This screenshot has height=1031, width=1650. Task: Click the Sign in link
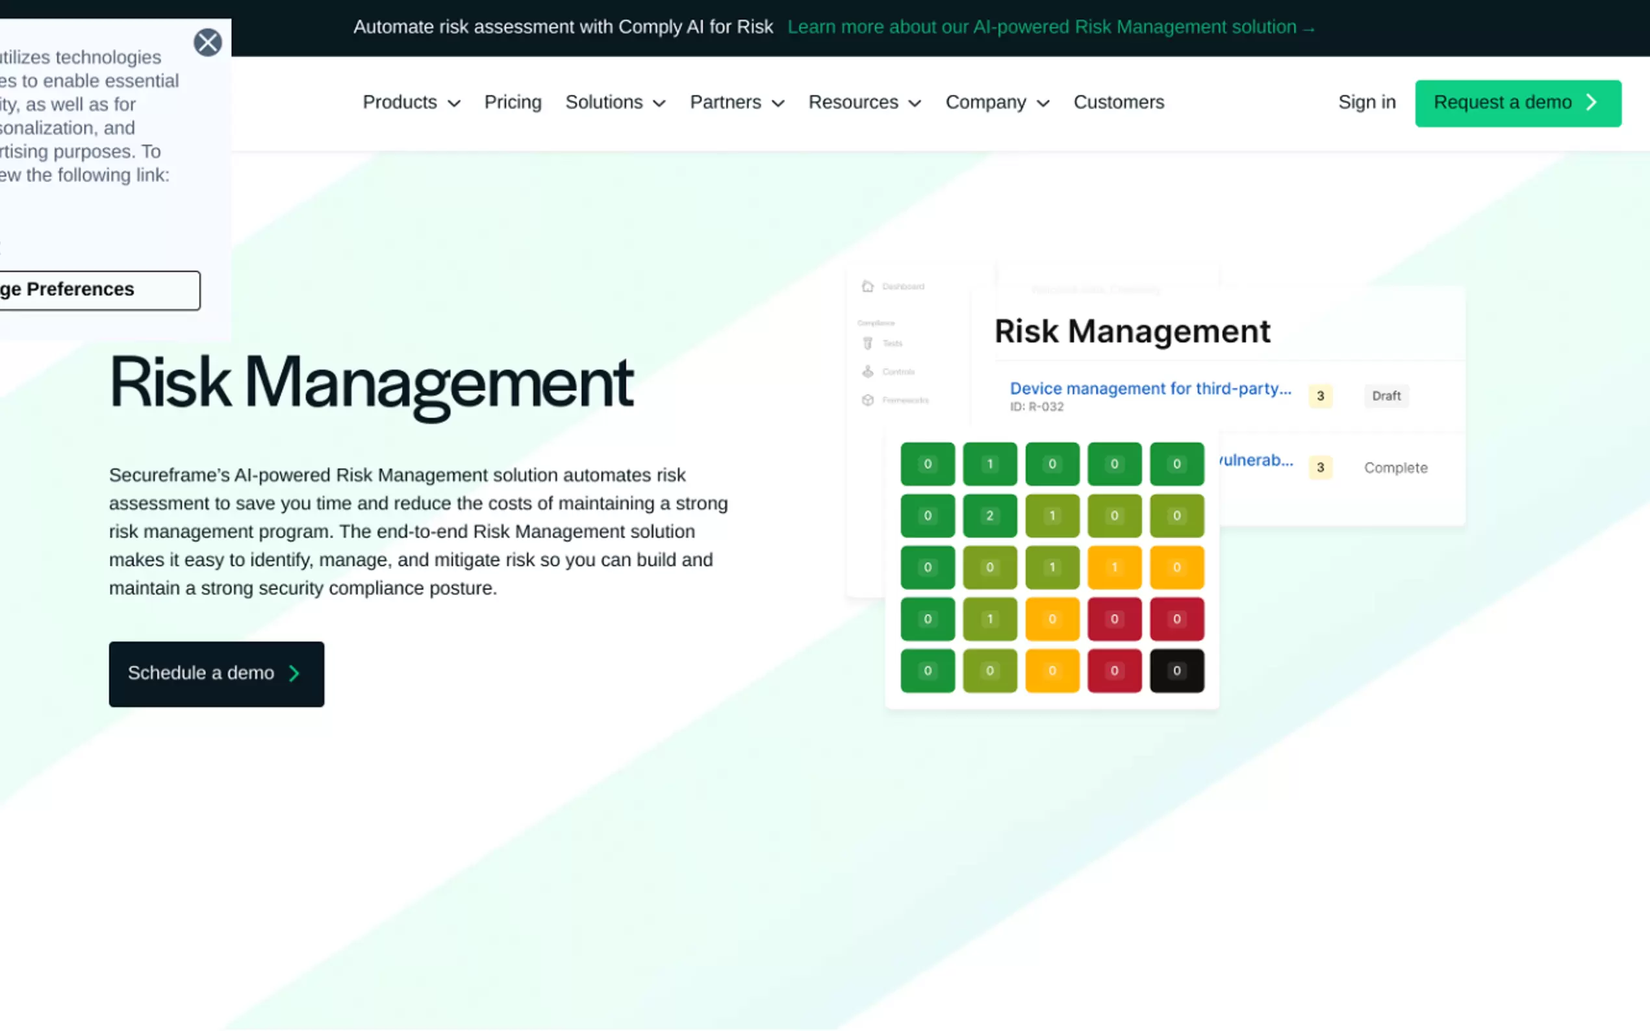(1367, 103)
